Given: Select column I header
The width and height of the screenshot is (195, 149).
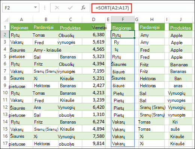Looking at the screenshot, I should 167,19.
